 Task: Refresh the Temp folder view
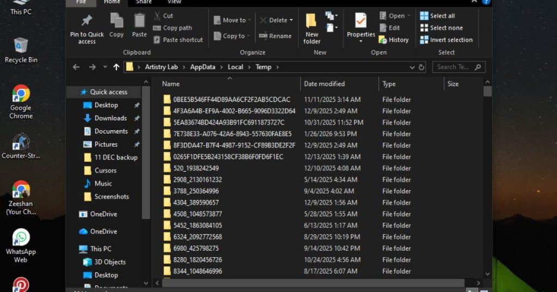tap(421, 67)
